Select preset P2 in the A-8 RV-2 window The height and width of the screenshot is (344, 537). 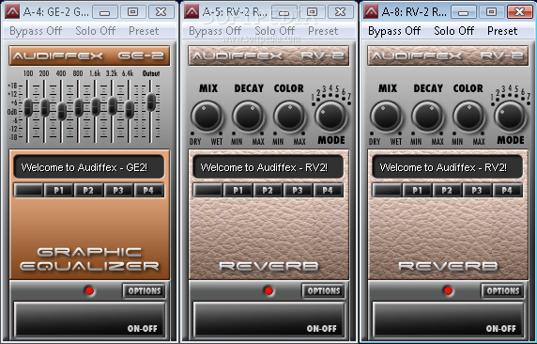coord(447,191)
